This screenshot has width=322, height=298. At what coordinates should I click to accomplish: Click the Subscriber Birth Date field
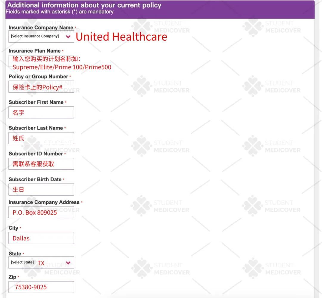[x=41, y=189]
